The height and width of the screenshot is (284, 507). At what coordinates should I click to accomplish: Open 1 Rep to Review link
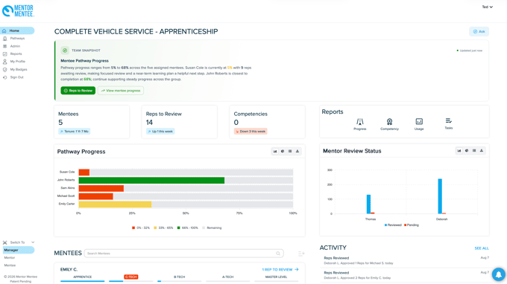click(280, 269)
